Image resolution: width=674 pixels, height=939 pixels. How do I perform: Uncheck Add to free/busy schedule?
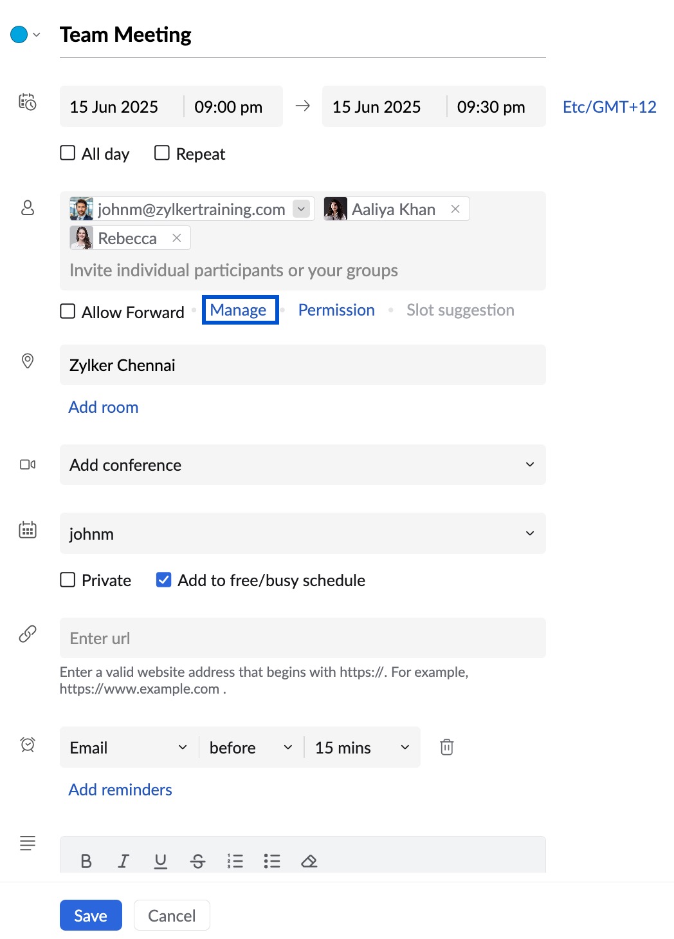163,580
